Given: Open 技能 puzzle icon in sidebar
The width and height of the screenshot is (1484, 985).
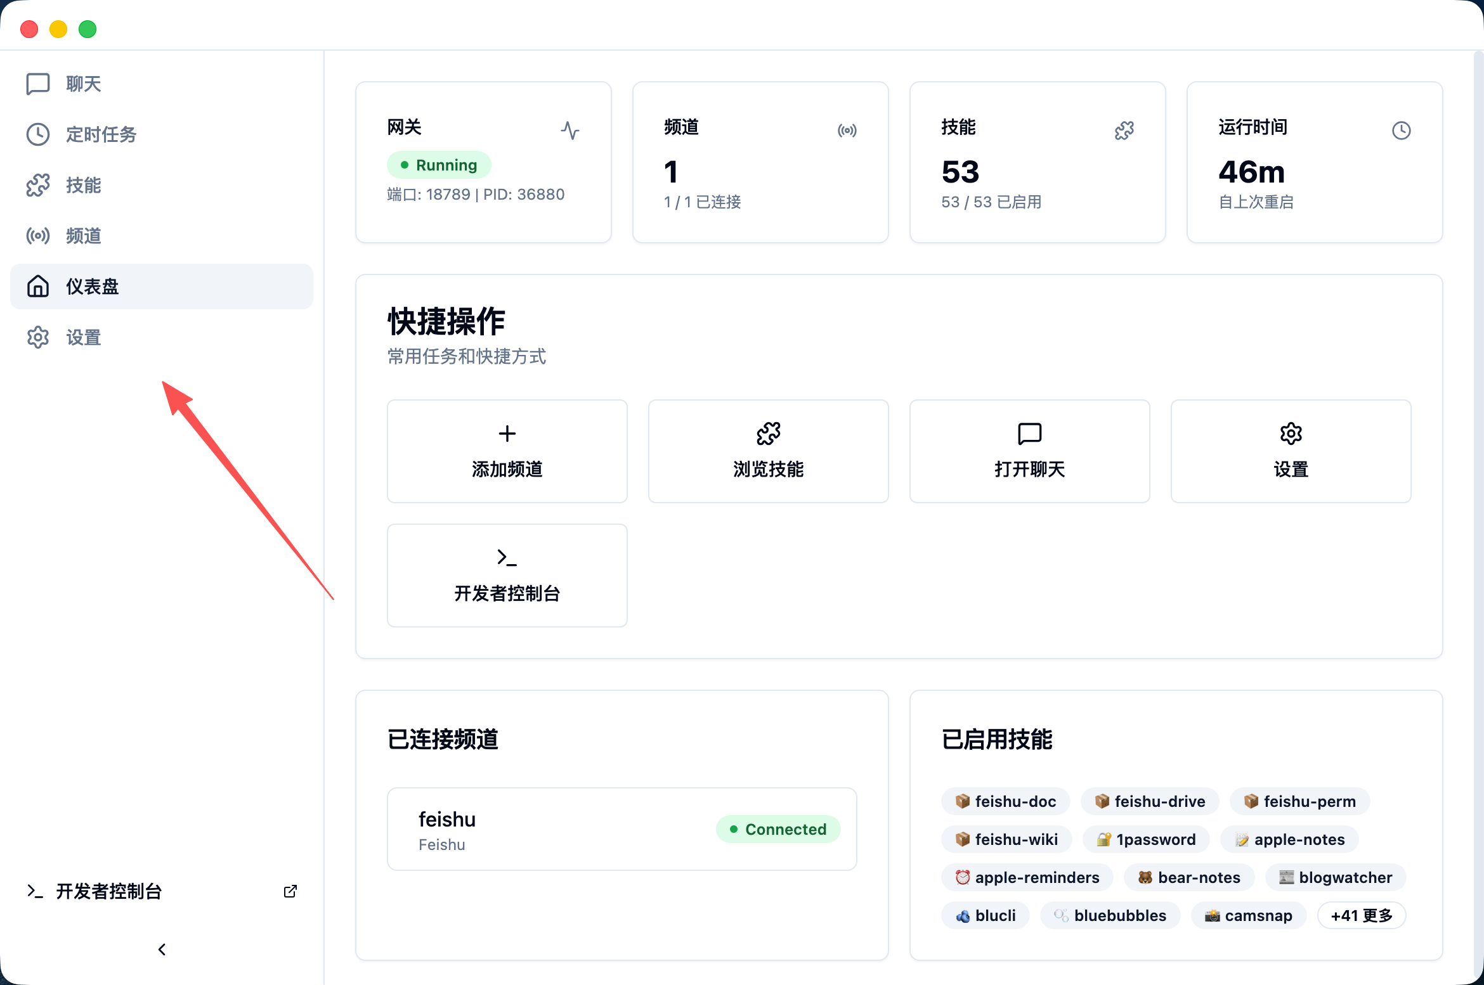Looking at the screenshot, I should click(x=37, y=185).
